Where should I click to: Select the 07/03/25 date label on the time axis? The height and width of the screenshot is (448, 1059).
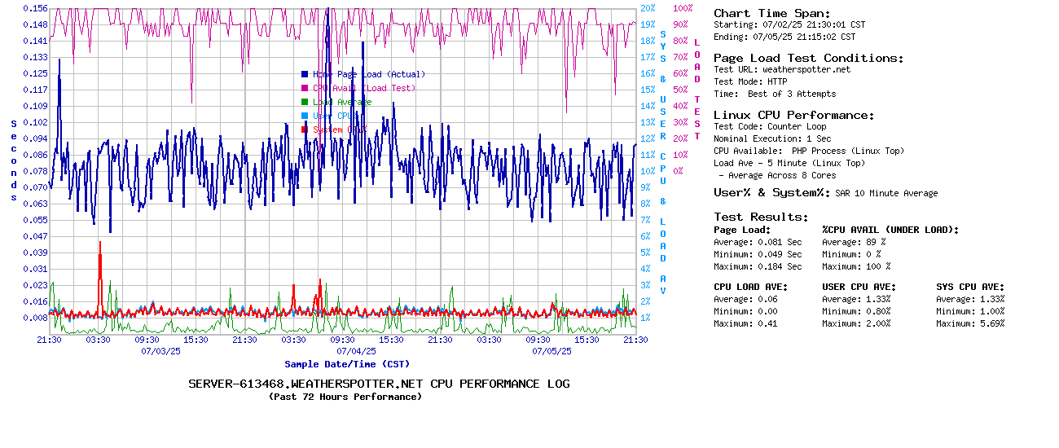[x=160, y=351]
